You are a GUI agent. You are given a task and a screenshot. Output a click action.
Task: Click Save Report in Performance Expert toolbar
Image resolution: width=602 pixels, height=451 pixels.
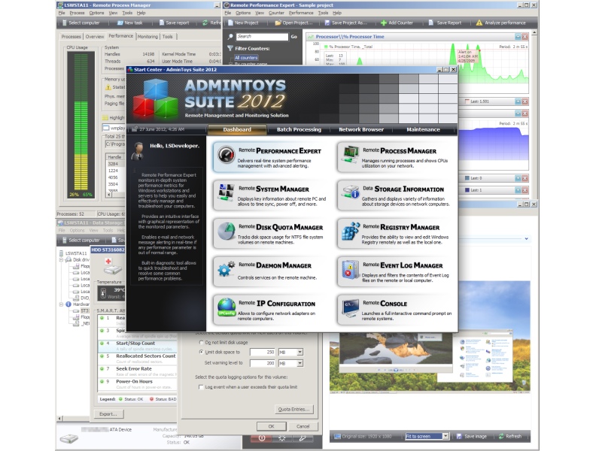click(445, 23)
